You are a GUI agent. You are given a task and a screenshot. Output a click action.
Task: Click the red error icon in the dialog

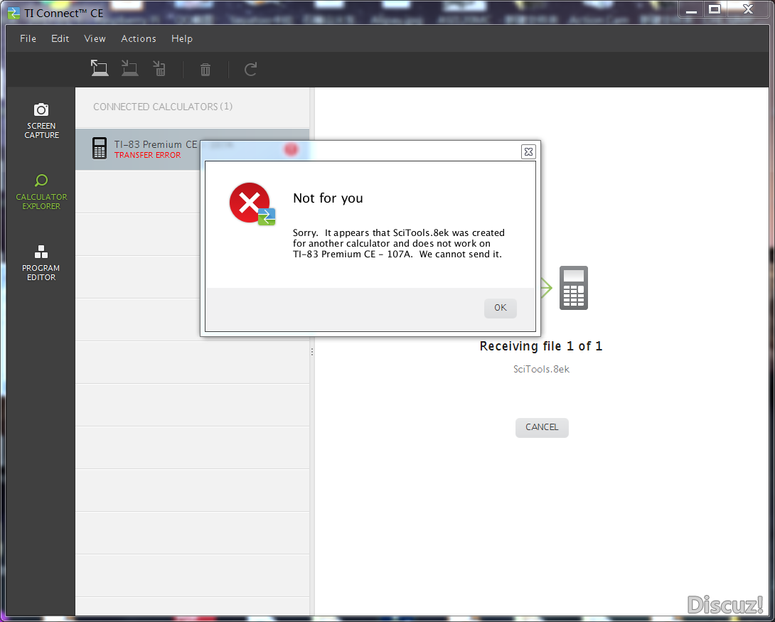pos(252,203)
